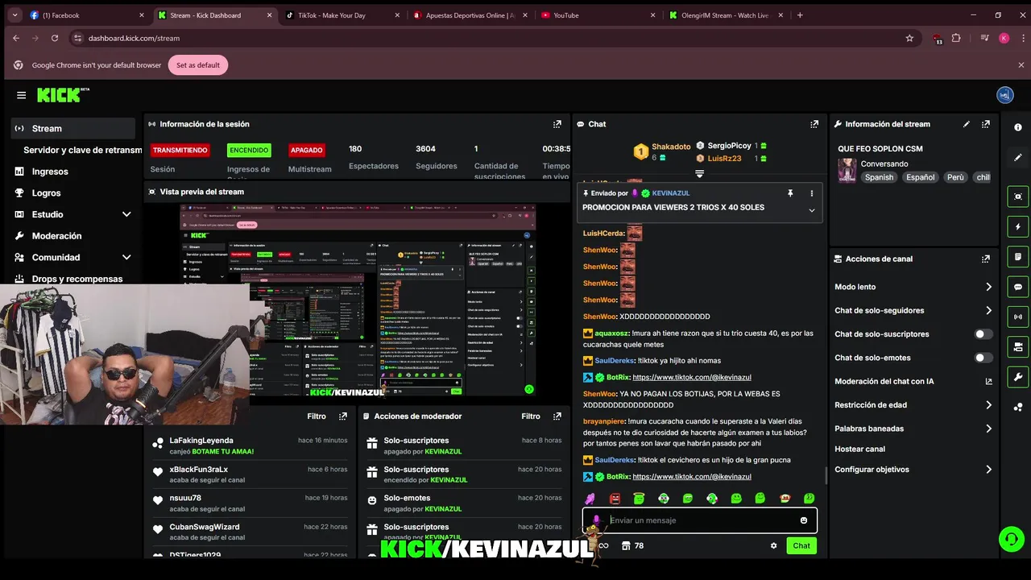This screenshot has width=1031, height=580.
Task: Open a new browser tab
Action: click(800, 15)
